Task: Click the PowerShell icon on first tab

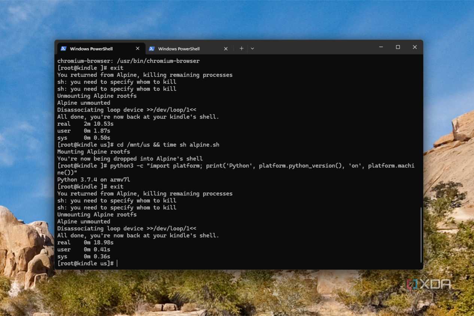Action: [x=64, y=49]
